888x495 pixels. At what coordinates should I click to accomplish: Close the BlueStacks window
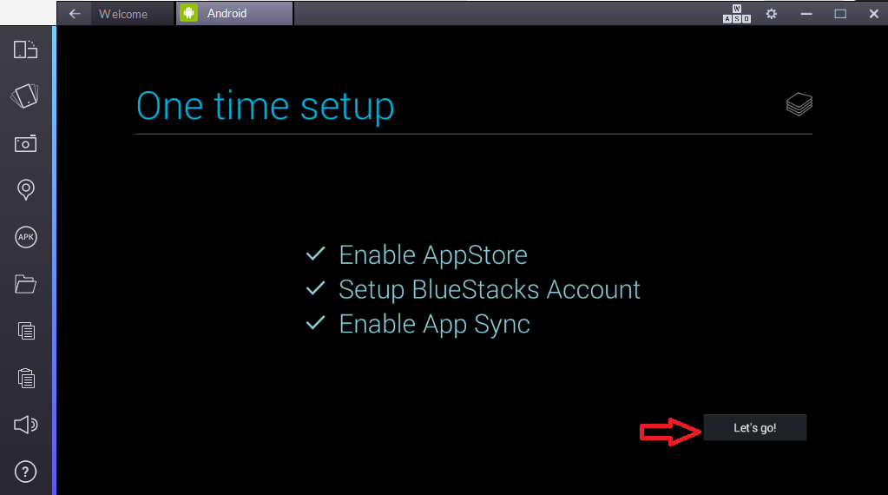click(x=874, y=14)
